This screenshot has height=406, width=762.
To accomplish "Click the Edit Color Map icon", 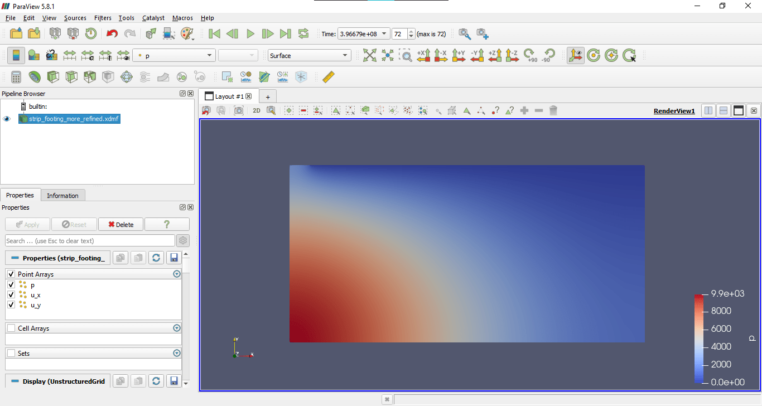I will coord(34,55).
